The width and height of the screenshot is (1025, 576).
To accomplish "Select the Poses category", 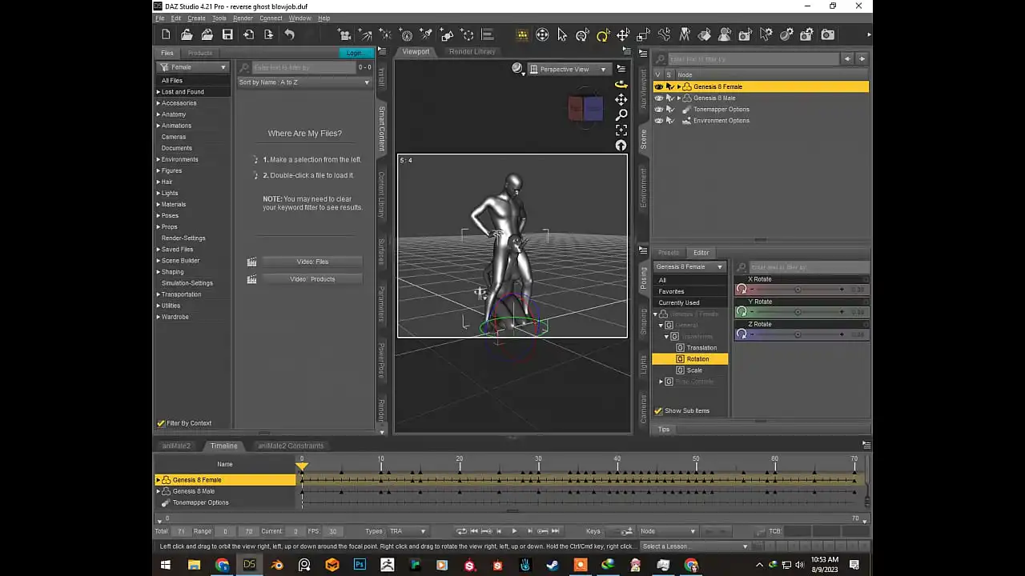I will [170, 215].
